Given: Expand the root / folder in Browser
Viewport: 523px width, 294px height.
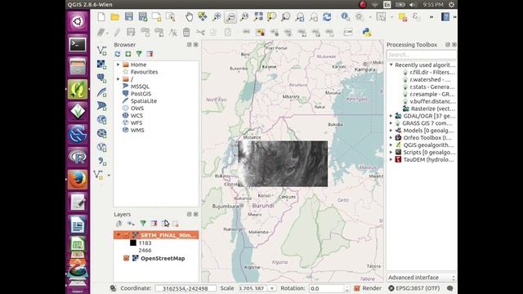Looking at the screenshot, I should click(x=118, y=79).
